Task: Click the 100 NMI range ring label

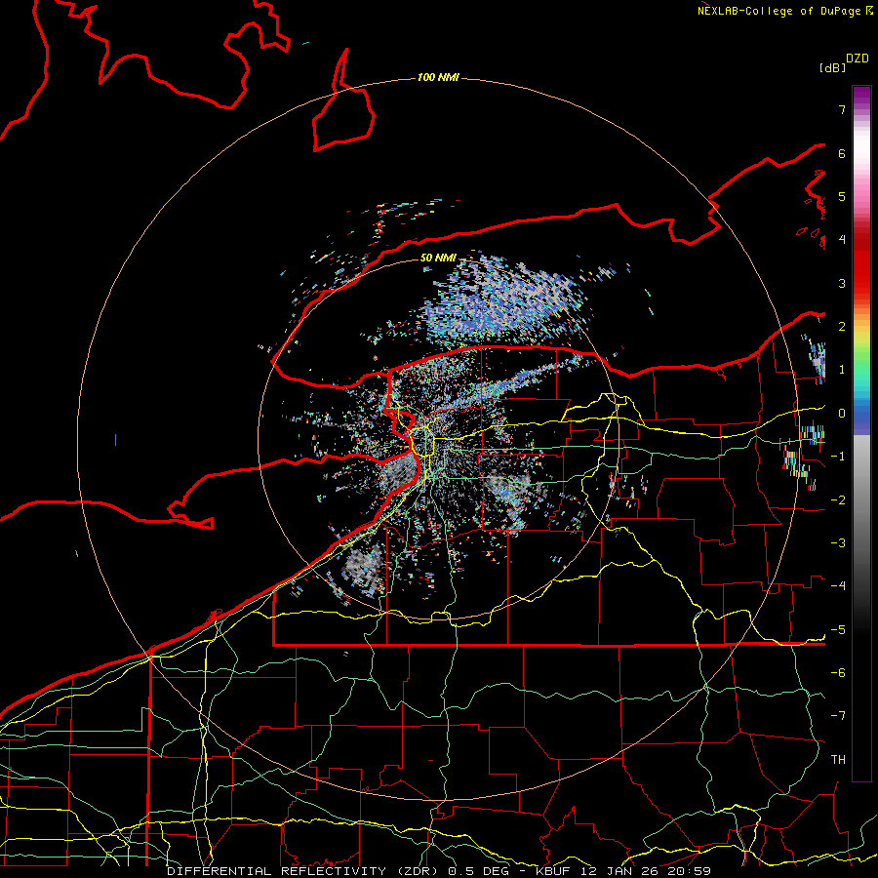Action: point(438,77)
